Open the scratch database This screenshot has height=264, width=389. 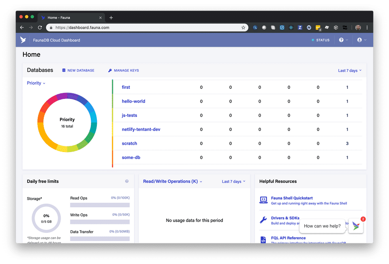coord(129,143)
